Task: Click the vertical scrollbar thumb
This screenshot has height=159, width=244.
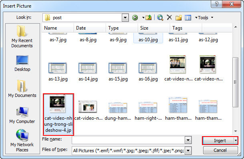Action: tap(236, 82)
